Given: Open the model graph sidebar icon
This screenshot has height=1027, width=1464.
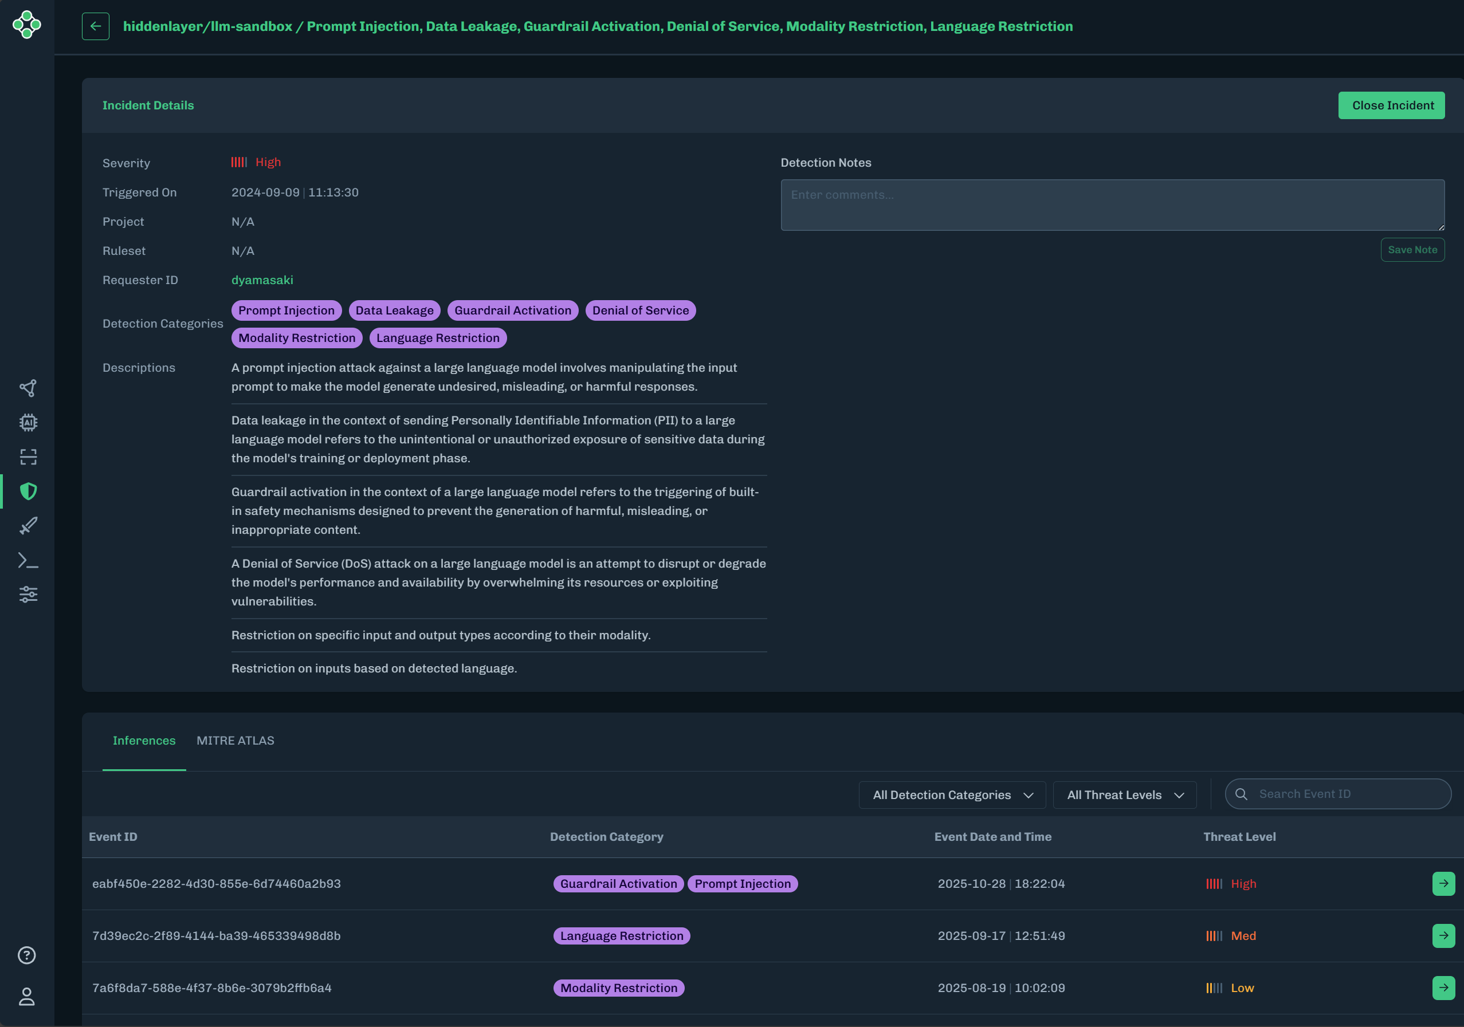Looking at the screenshot, I should (28, 388).
